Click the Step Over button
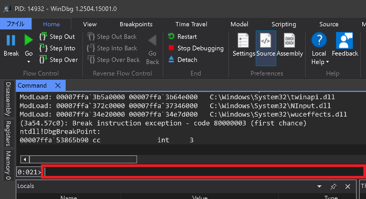 click(x=58, y=60)
